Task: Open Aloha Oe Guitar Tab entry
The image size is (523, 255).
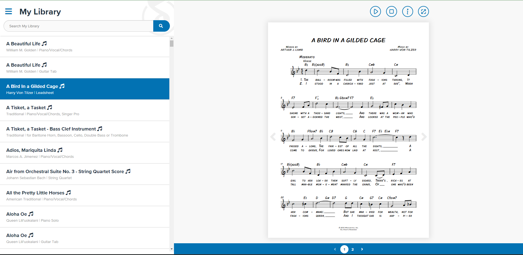Action: [x=85, y=238]
